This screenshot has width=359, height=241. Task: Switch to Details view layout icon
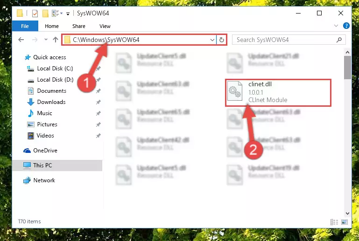coord(334,222)
